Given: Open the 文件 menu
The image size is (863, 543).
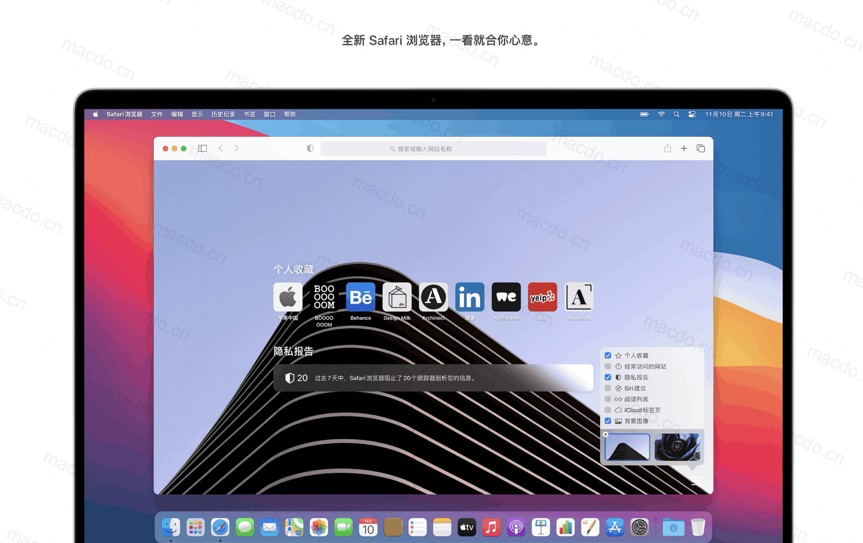Looking at the screenshot, I should [x=157, y=114].
